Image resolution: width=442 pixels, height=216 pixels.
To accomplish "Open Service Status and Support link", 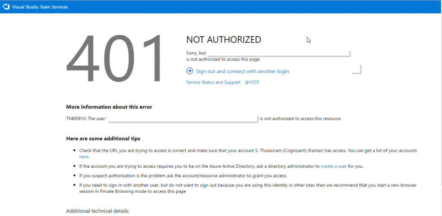I will pyautogui.click(x=213, y=82).
